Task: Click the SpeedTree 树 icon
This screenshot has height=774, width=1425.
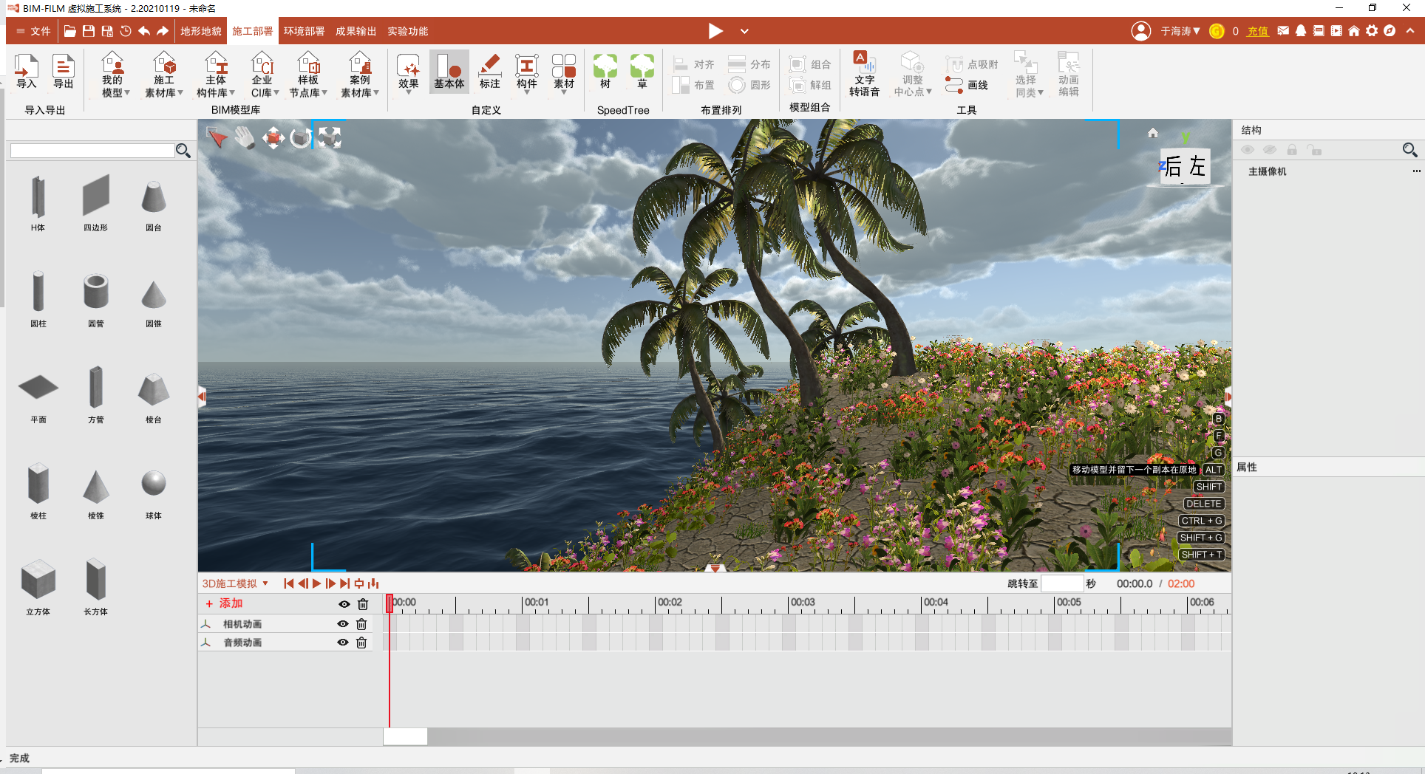Action: coord(605,72)
